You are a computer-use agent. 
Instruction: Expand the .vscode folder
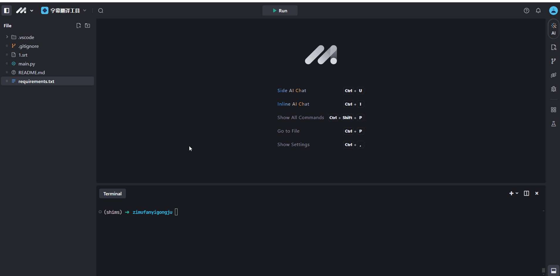coord(7,37)
